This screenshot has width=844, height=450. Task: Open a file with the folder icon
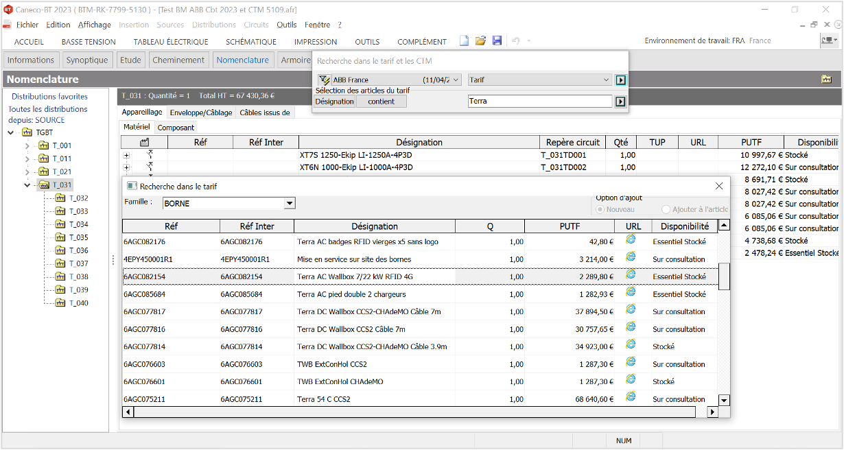[x=480, y=41]
